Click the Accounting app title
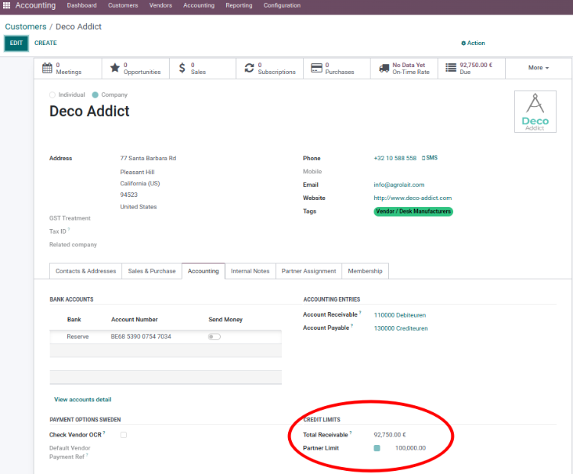The width and height of the screenshot is (573, 474). [35, 5]
